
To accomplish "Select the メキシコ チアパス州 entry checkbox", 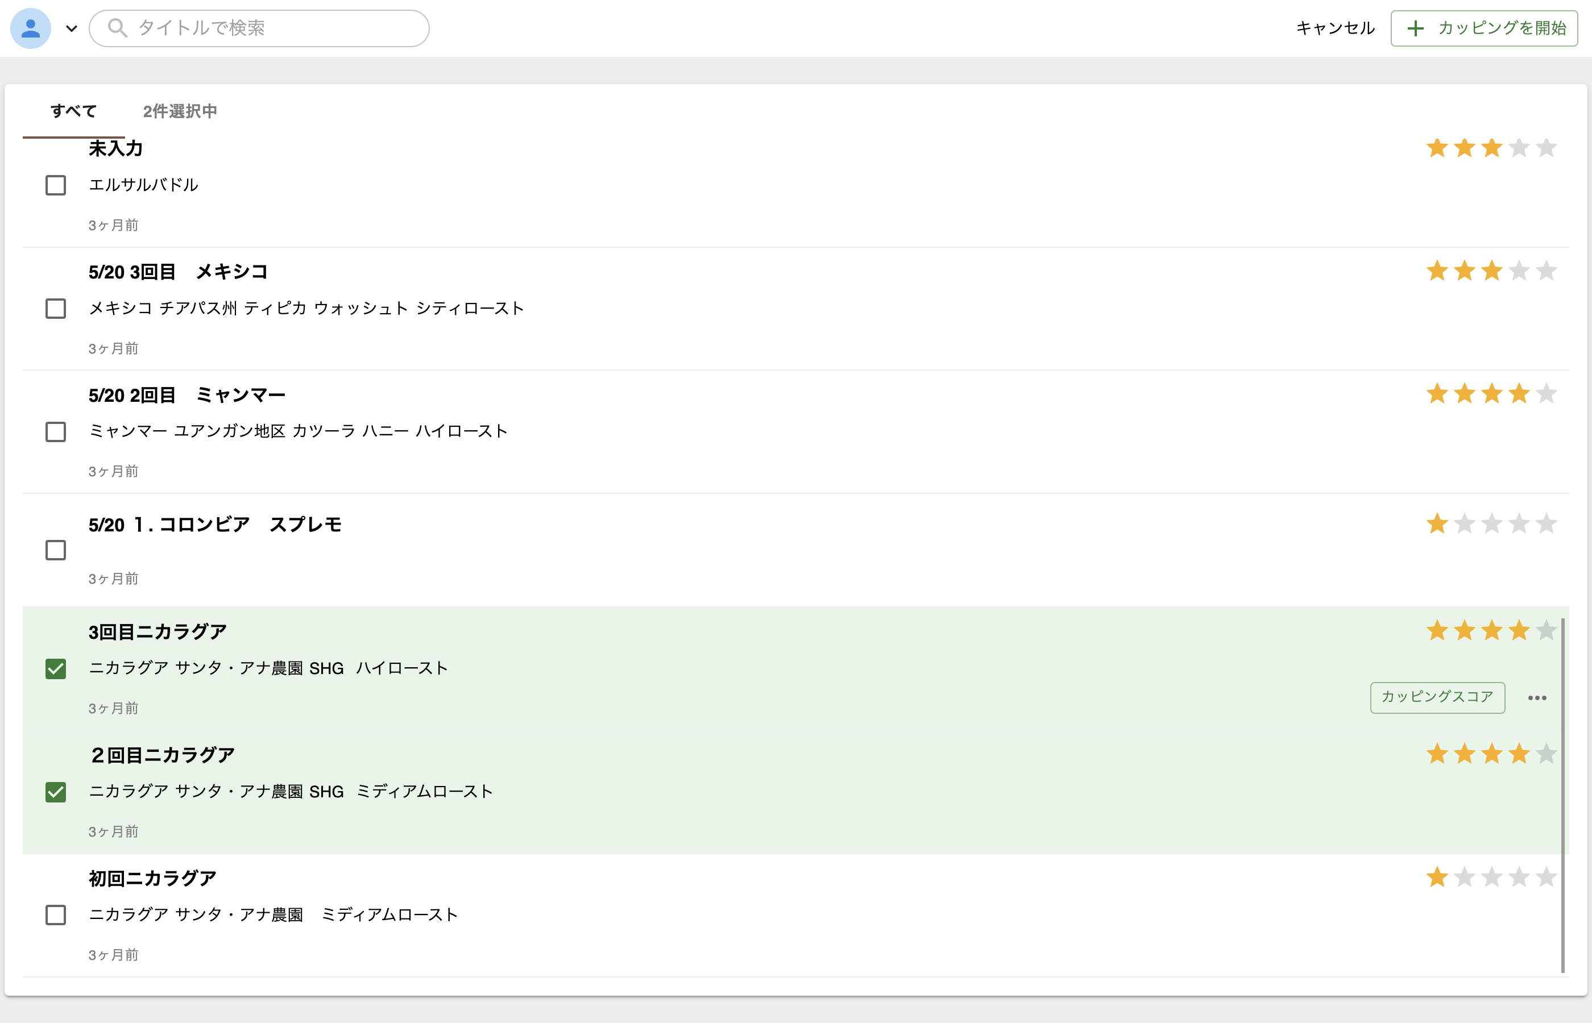I will (56, 308).
